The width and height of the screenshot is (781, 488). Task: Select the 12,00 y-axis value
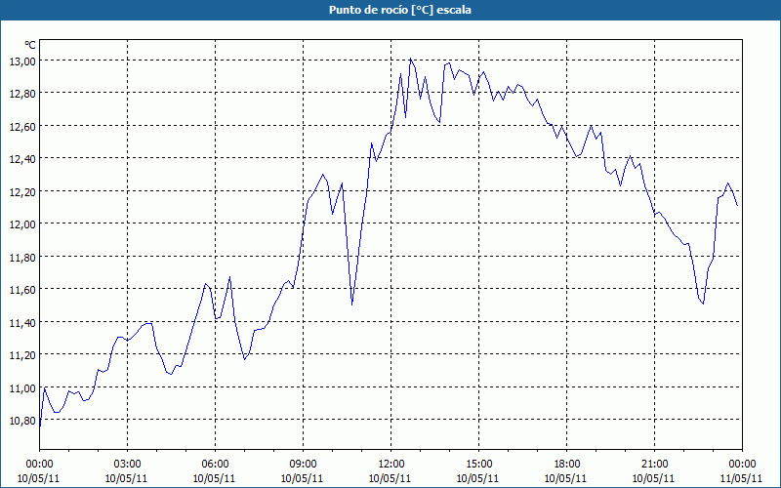tap(22, 224)
